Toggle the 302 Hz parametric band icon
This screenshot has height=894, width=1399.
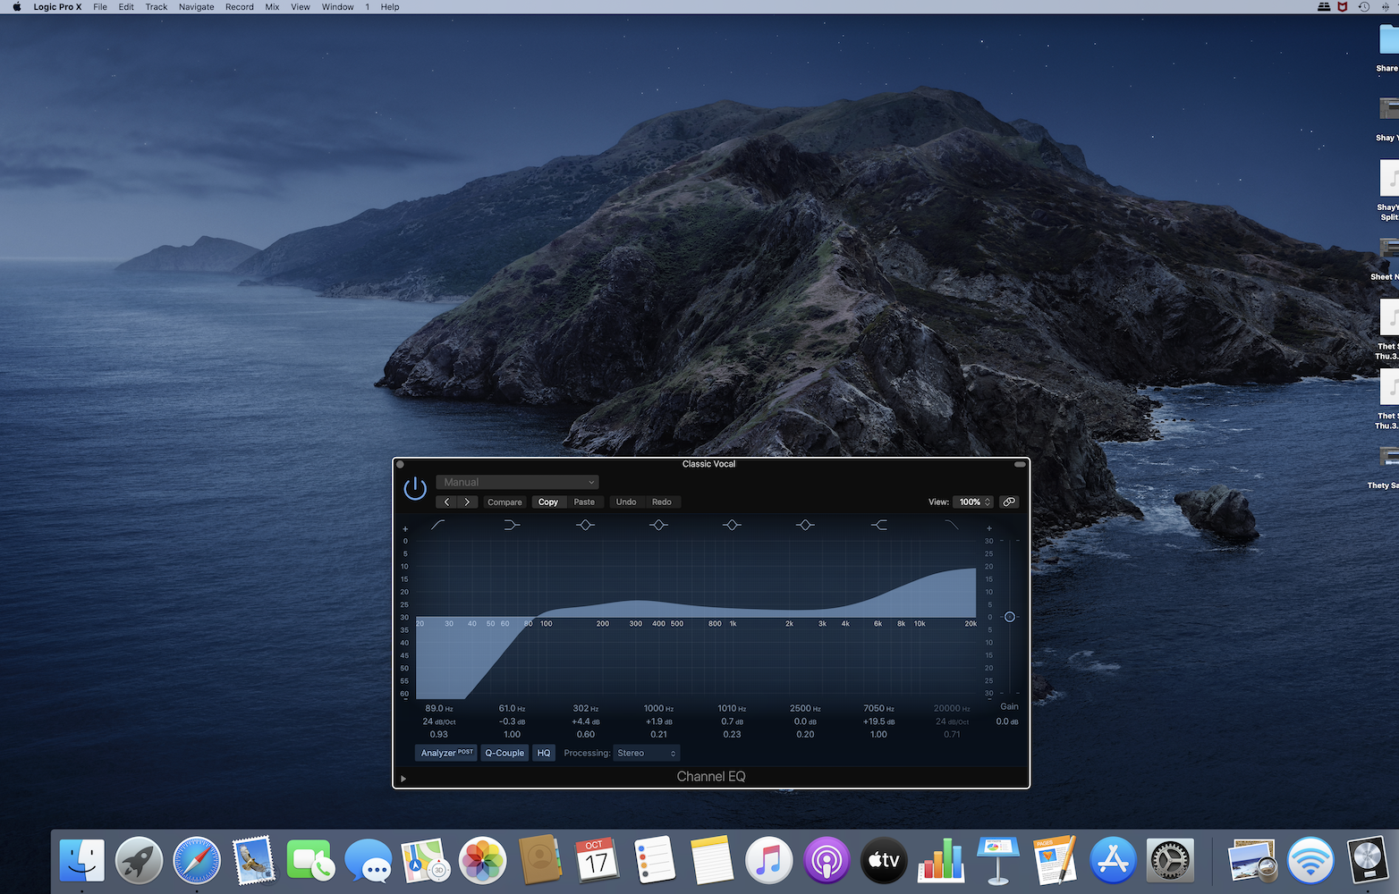[x=585, y=525]
